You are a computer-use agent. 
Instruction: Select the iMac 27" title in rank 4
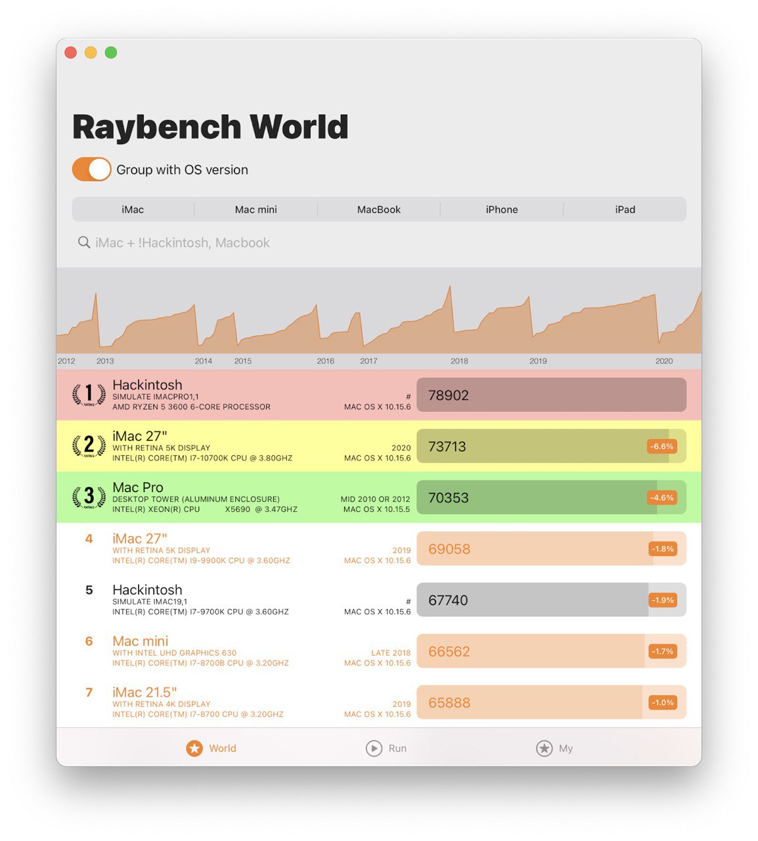(x=140, y=539)
